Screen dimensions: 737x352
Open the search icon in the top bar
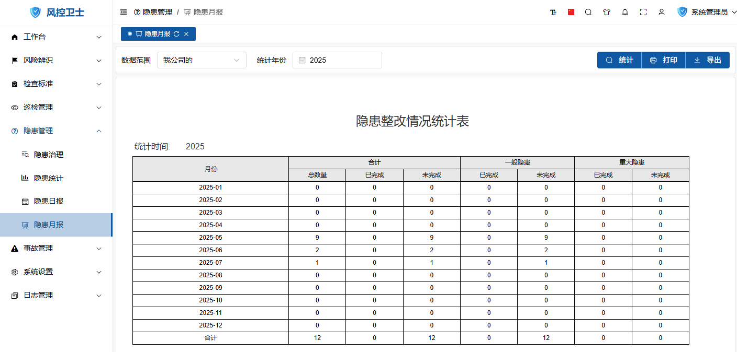588,12
